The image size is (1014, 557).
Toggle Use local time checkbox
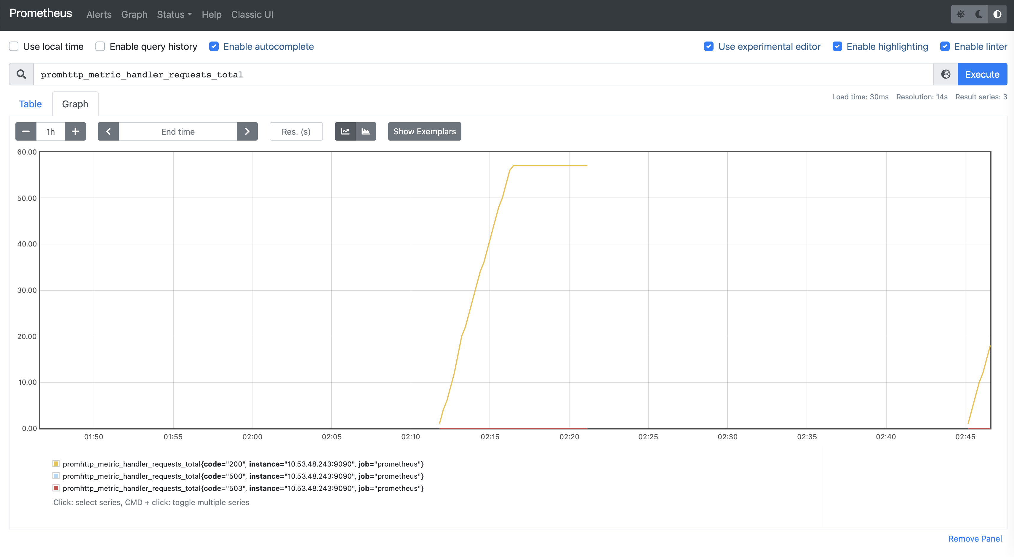(x=14, y=47)
